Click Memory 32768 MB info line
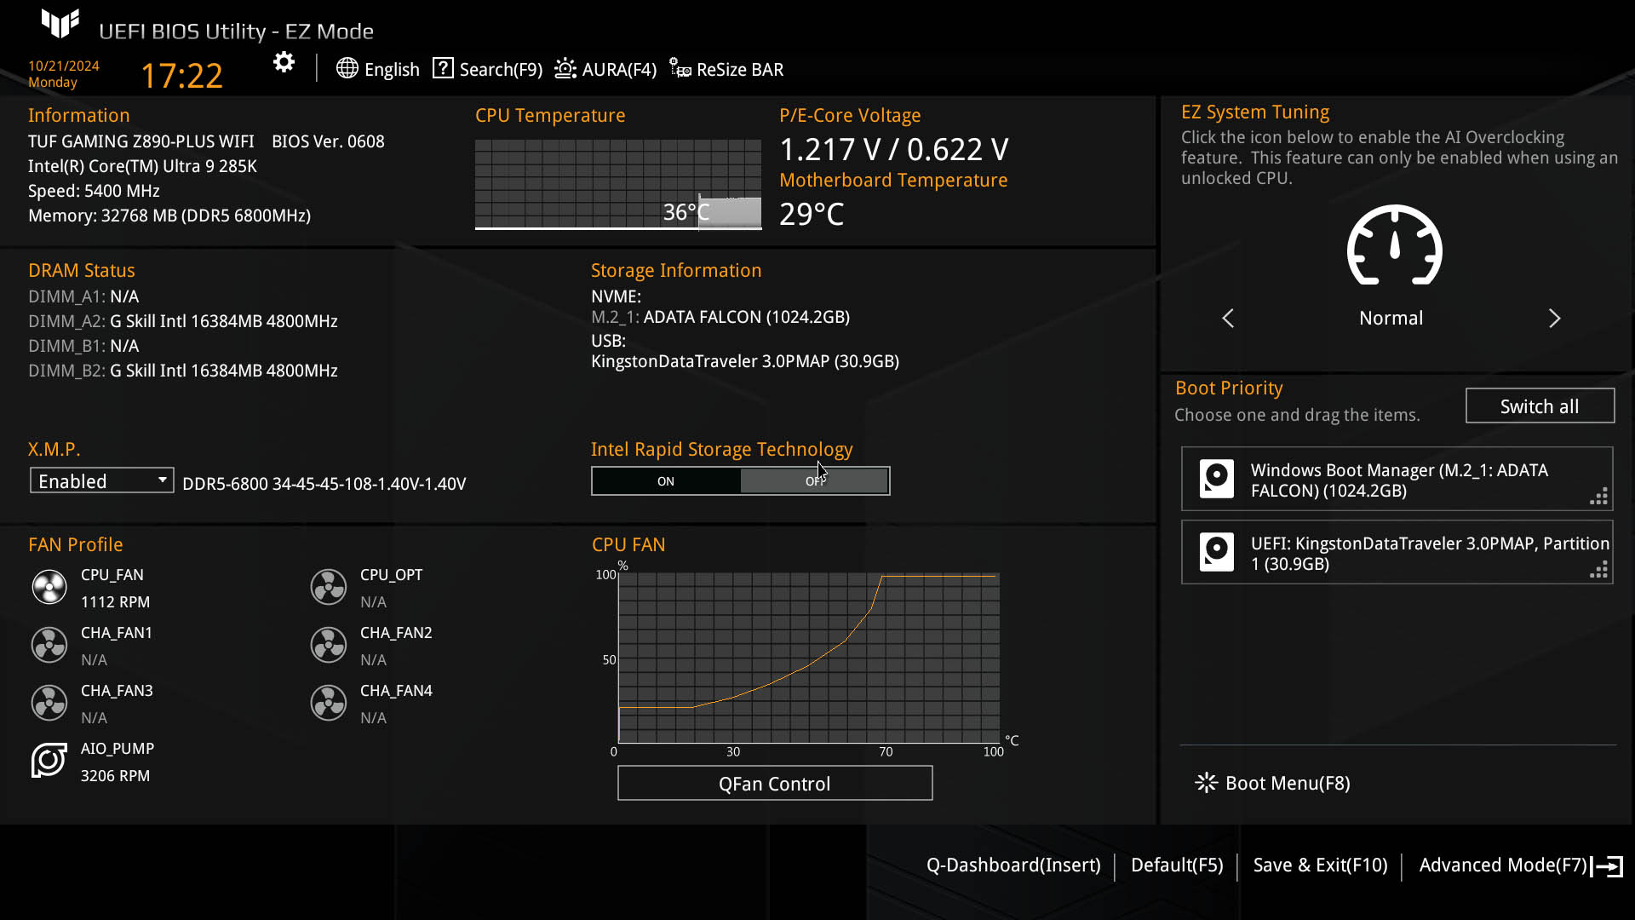The width and height of the screenshot is (1635, 920). coord(169,216)
